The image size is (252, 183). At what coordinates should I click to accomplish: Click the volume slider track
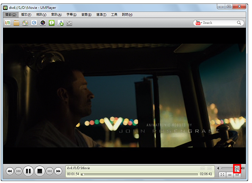(x=230, y=168)
